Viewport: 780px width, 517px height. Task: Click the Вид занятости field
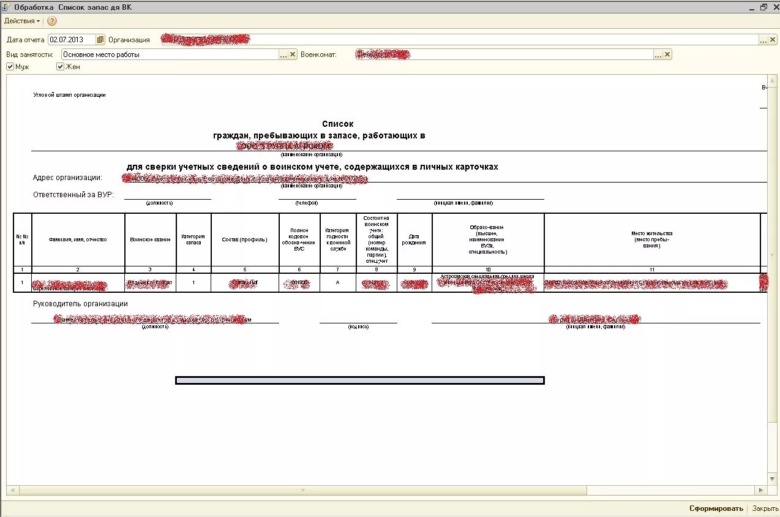170,55
